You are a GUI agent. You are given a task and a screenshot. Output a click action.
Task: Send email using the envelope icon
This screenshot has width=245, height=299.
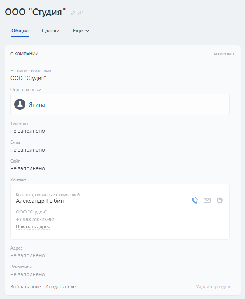tap(207, 201)
